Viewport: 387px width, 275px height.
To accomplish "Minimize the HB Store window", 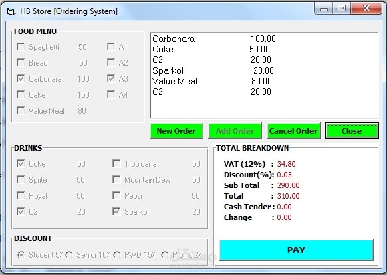I will tap(324, 9).
